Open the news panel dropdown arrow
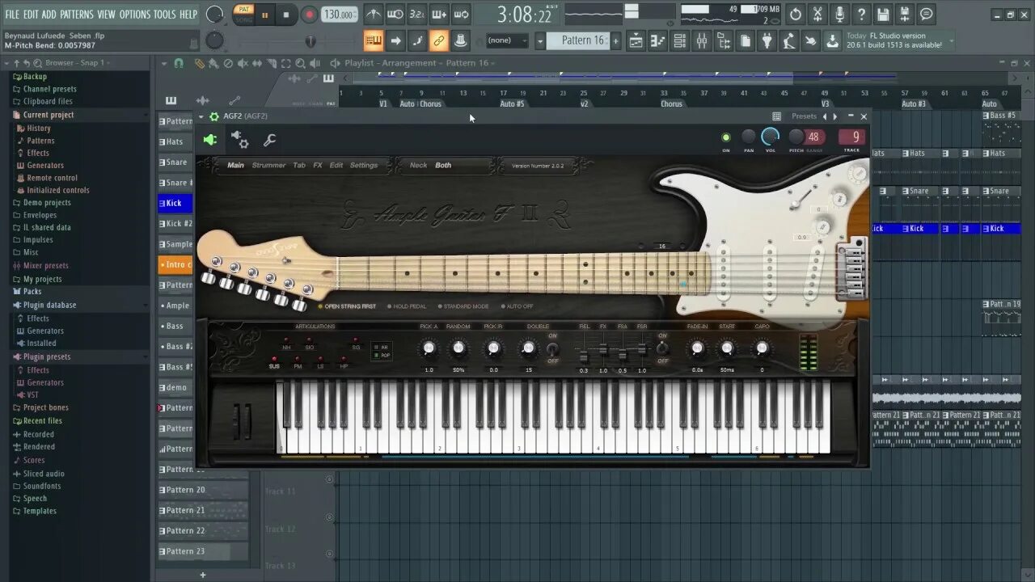Viewport: 1035px width, 582px height. click(x=951, y=40)
